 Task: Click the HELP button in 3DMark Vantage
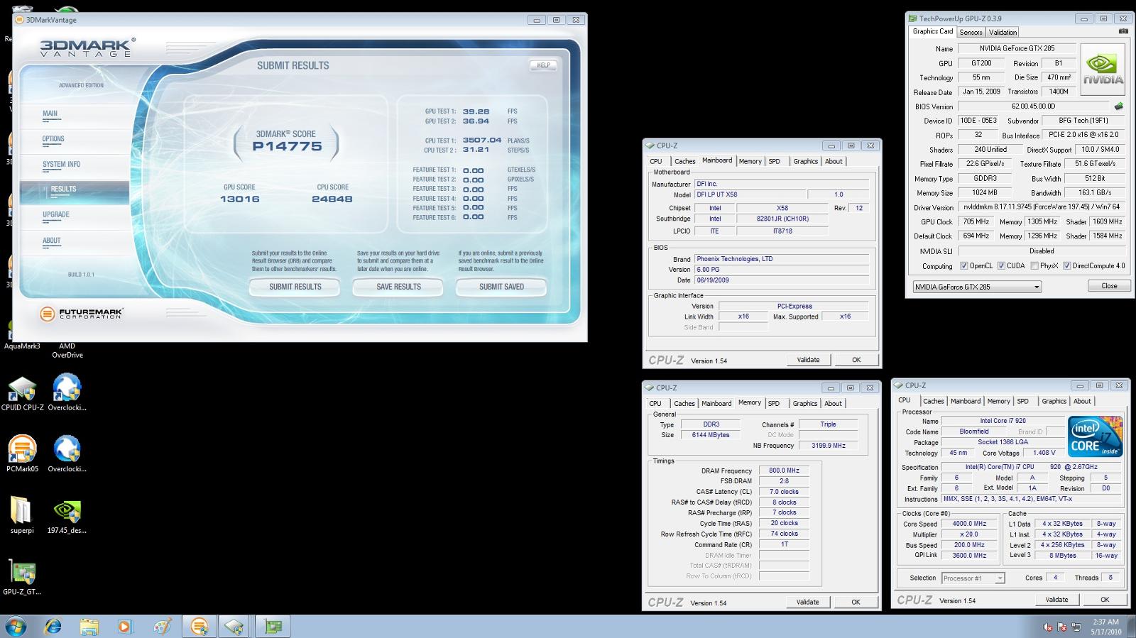pos(543,65)
